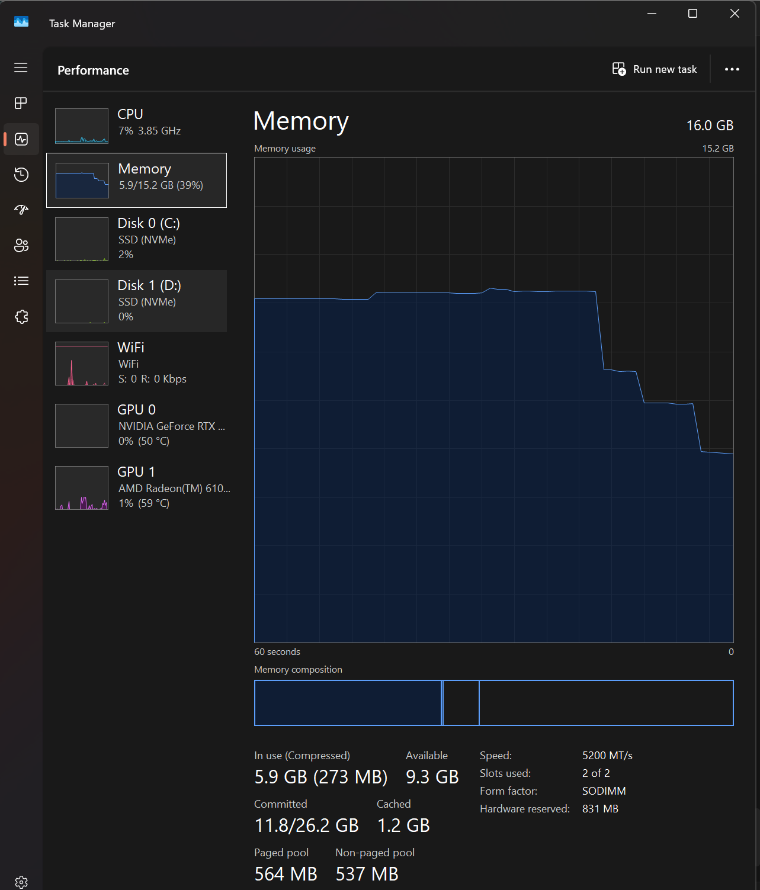The width and height of the screenshot is (760, 890).
Task: Open the App history page icon
Action: [x=21, y=174]
